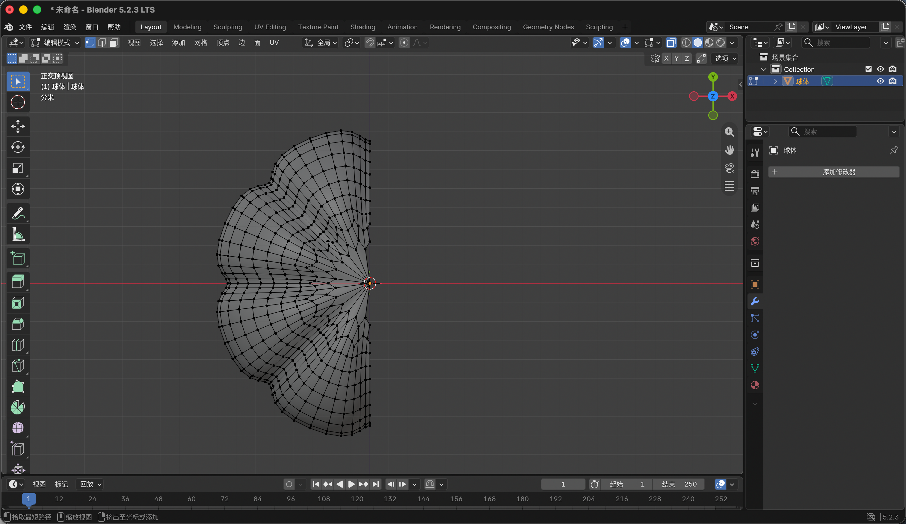Expand the 球体 object tree item
Screen dimensions: 906x524
coord(775,81)
